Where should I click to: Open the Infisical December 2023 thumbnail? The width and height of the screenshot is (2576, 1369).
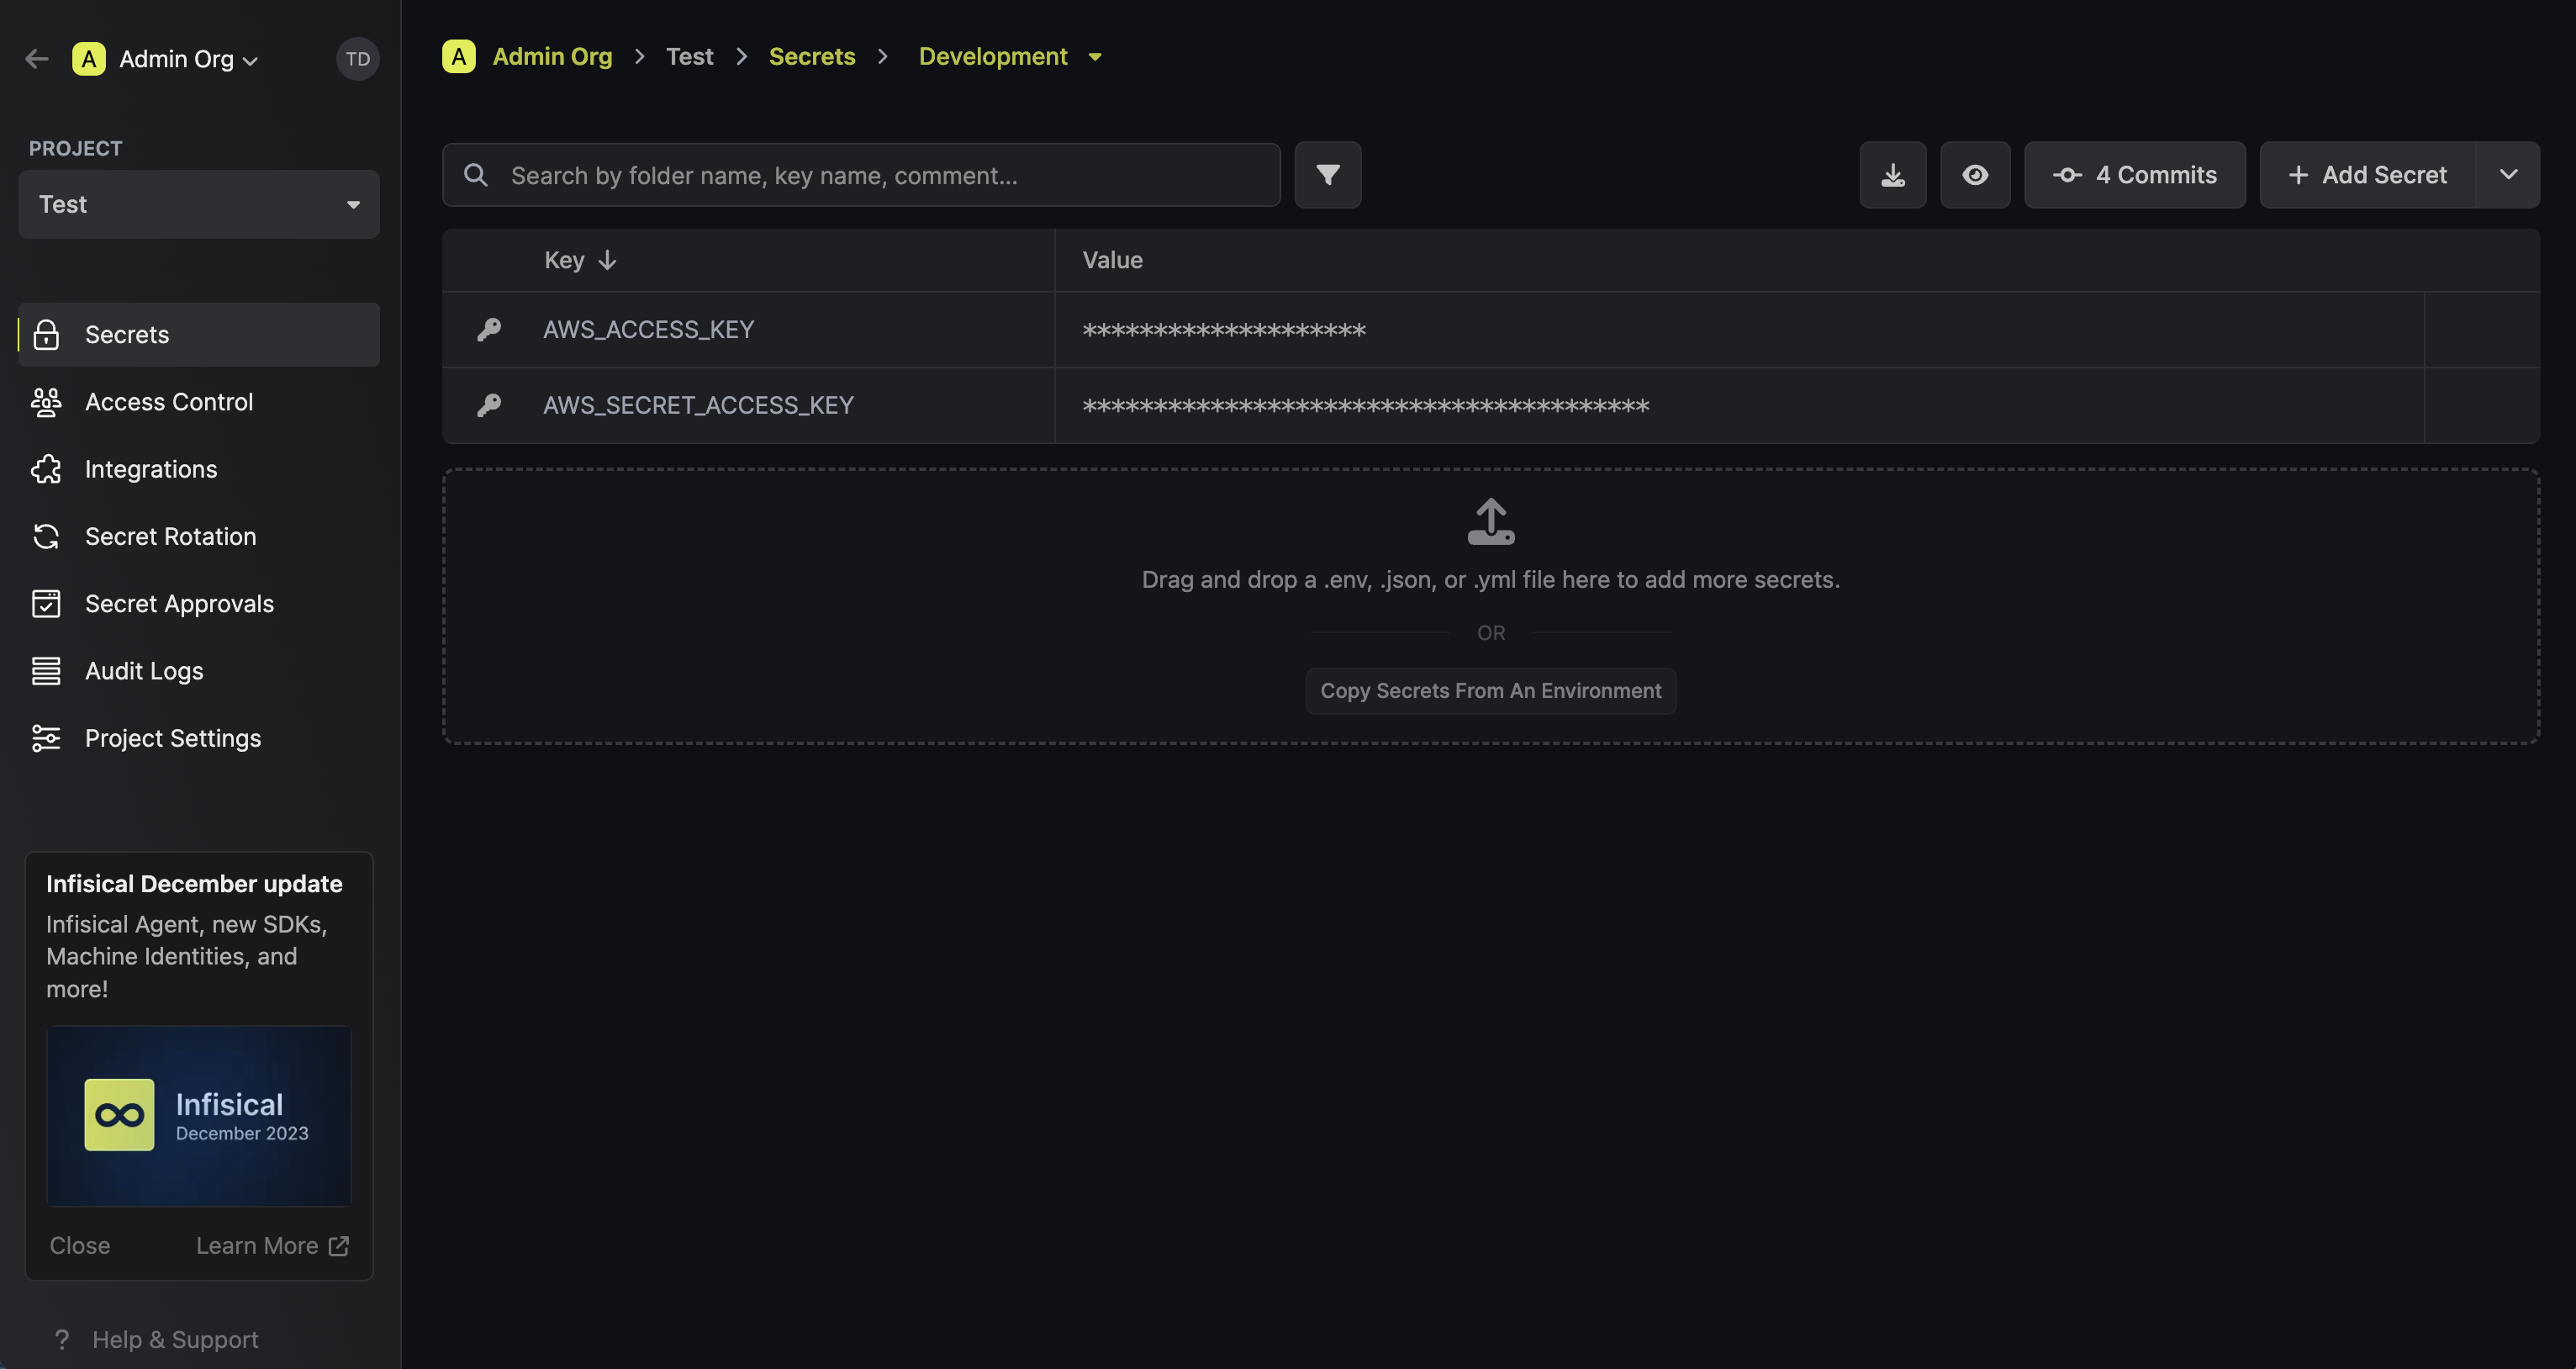coord(199,1115)
